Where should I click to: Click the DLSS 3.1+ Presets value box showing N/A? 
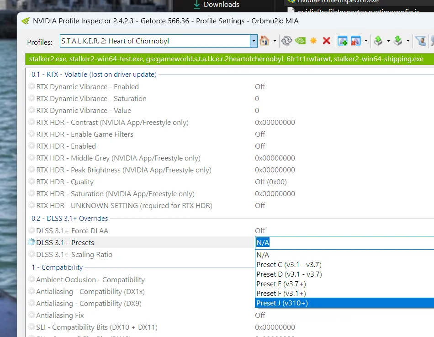pyautogui.click(x=344, y=242)
